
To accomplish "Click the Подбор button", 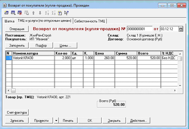I will click(x=41, y=45).
